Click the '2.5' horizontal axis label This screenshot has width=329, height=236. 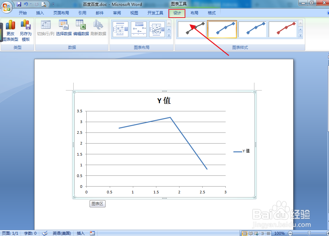pos(202,192)
